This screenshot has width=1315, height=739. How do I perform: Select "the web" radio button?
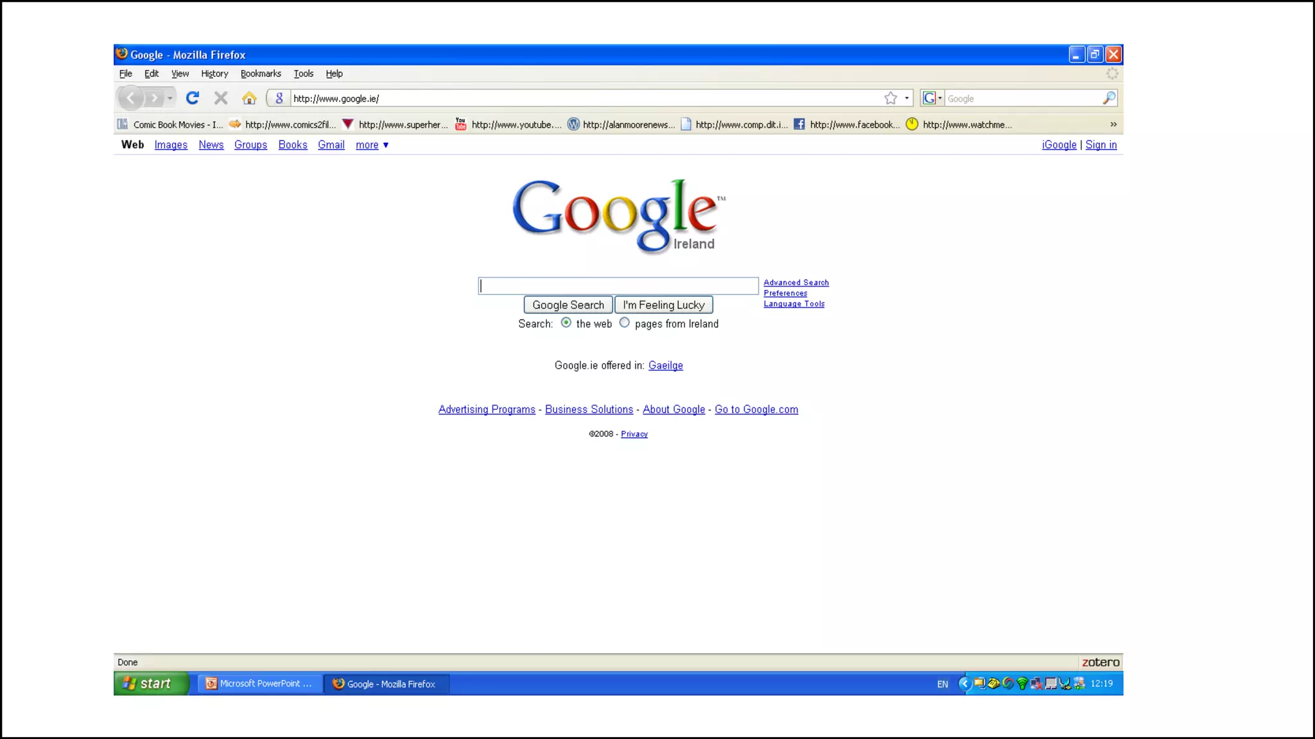point(566,323)
